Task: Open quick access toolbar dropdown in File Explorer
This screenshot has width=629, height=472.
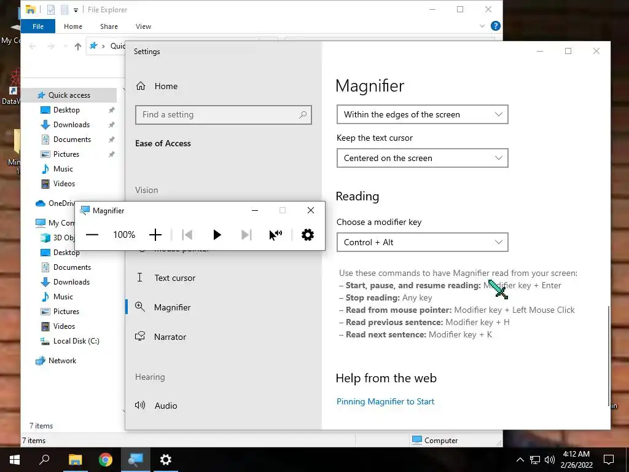Action: coord(76,10)
